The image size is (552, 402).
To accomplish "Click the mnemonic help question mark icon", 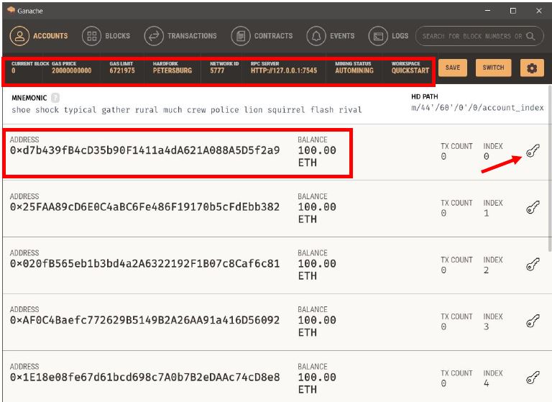I will 55,98.
